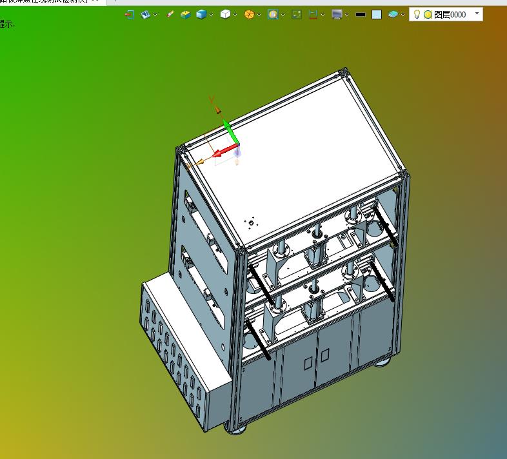Click the document tab at top left
This screenshot has height=459, width=507.
(52, 2)
